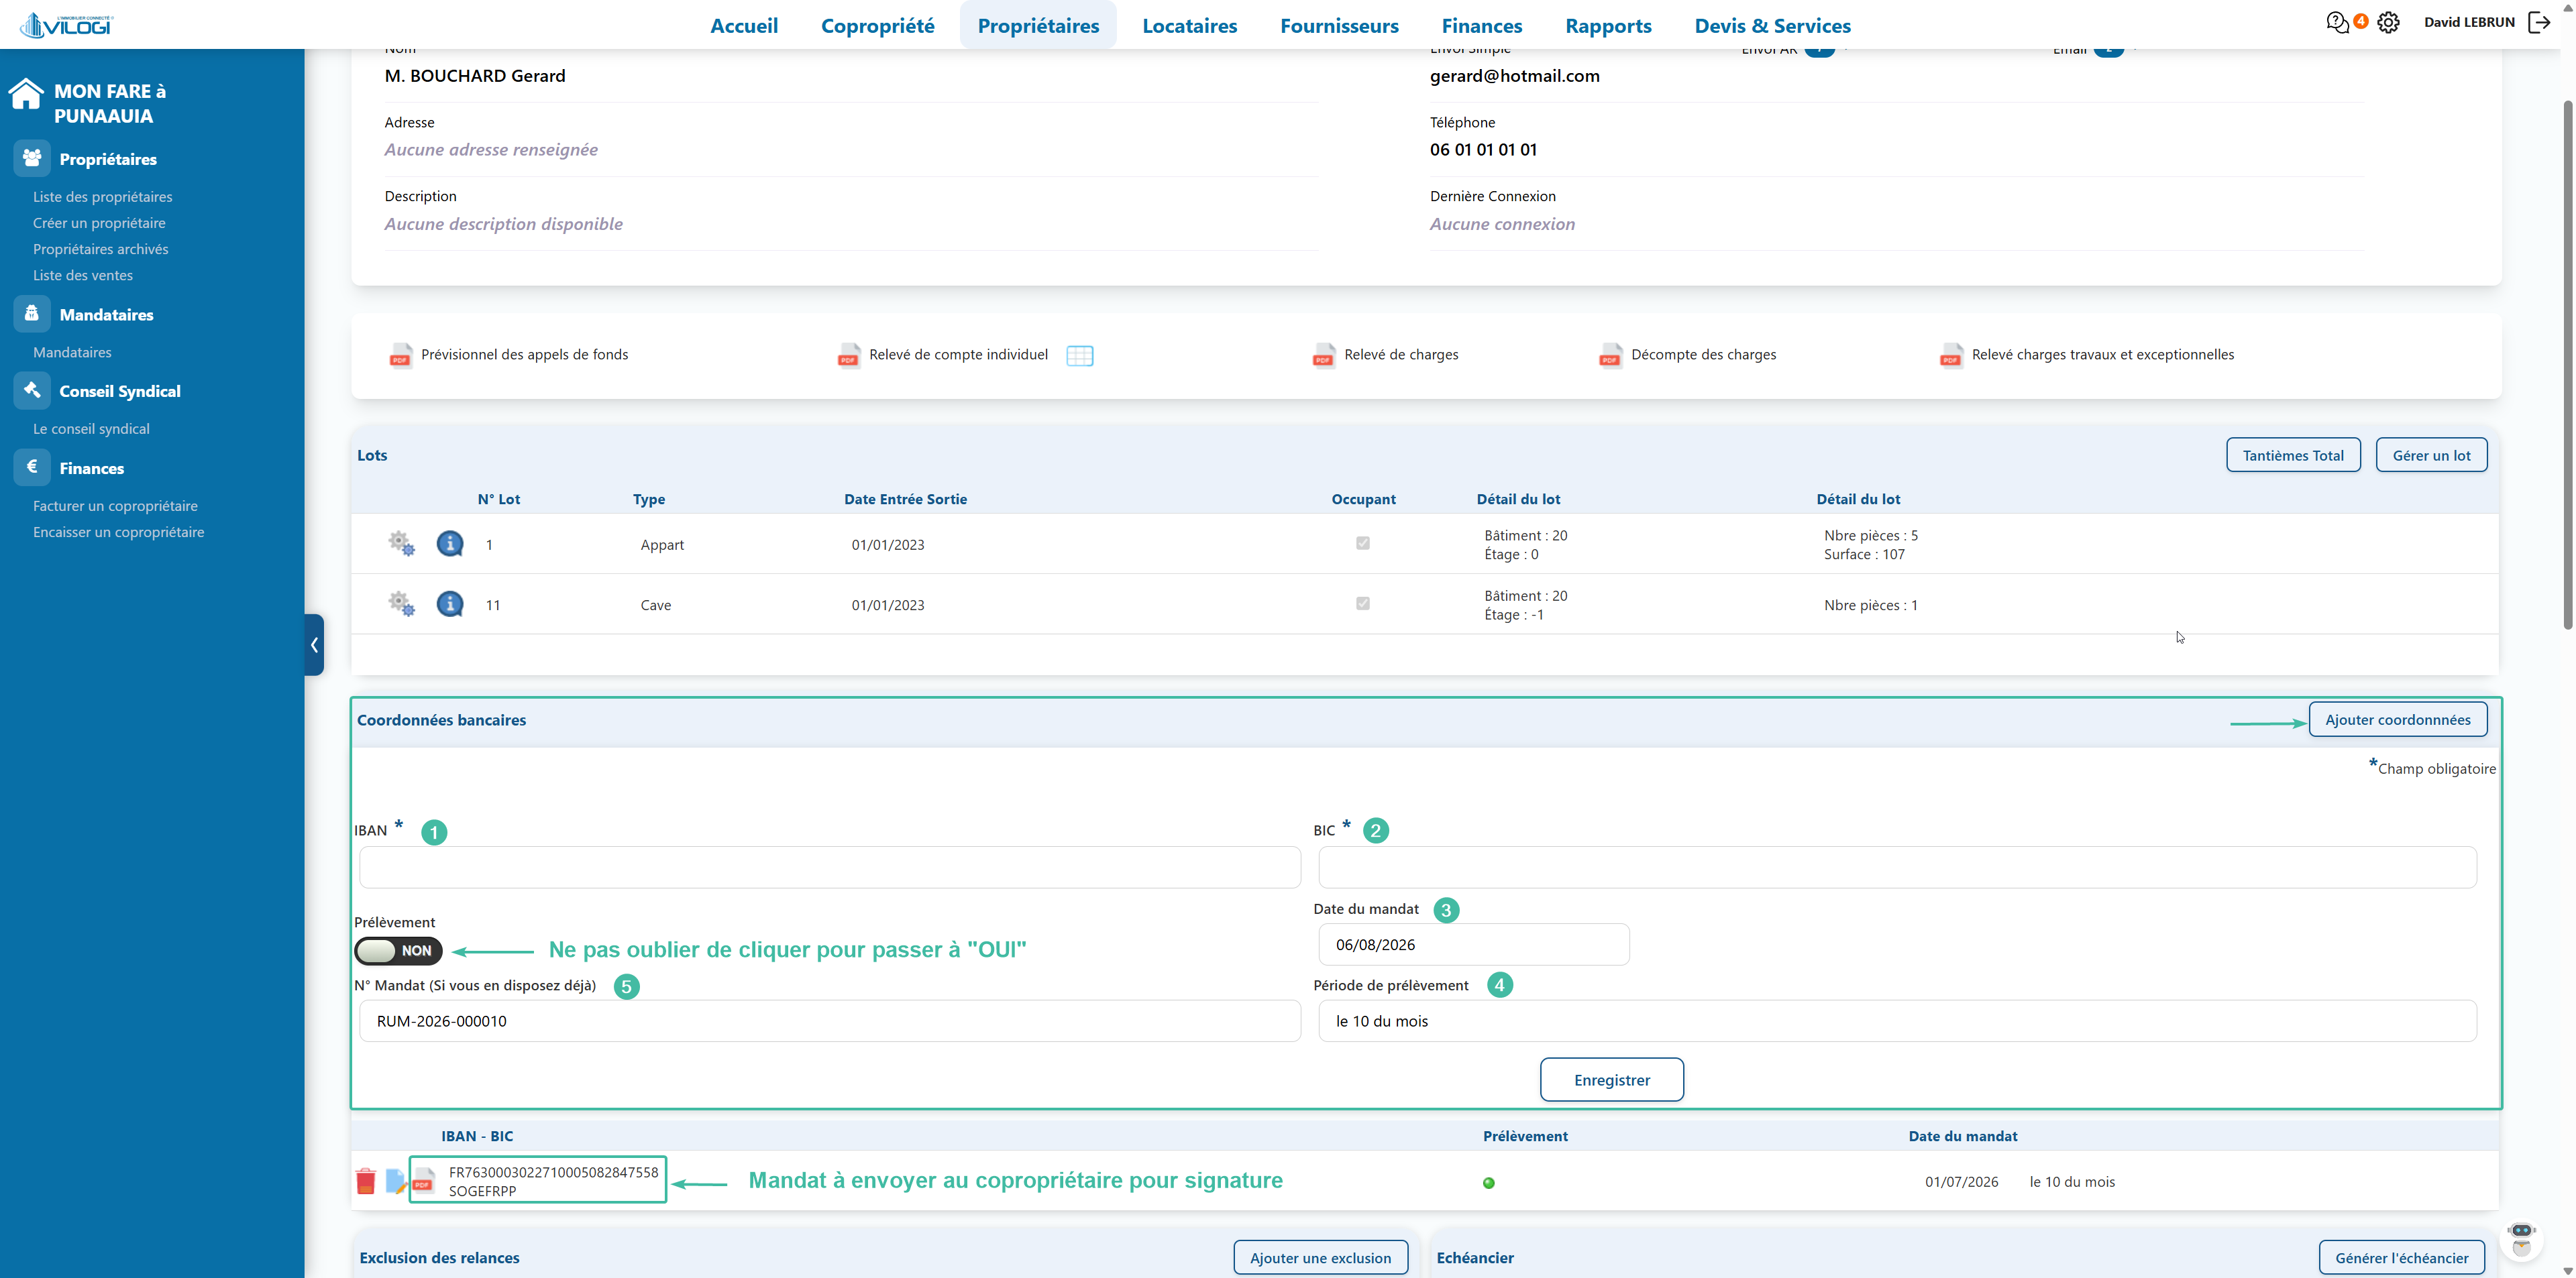The width and height of the screenshot is (2576, 1278).
Task: Click Enregistrer button
Action: pyautogui.click(x=1612, y=1079)
